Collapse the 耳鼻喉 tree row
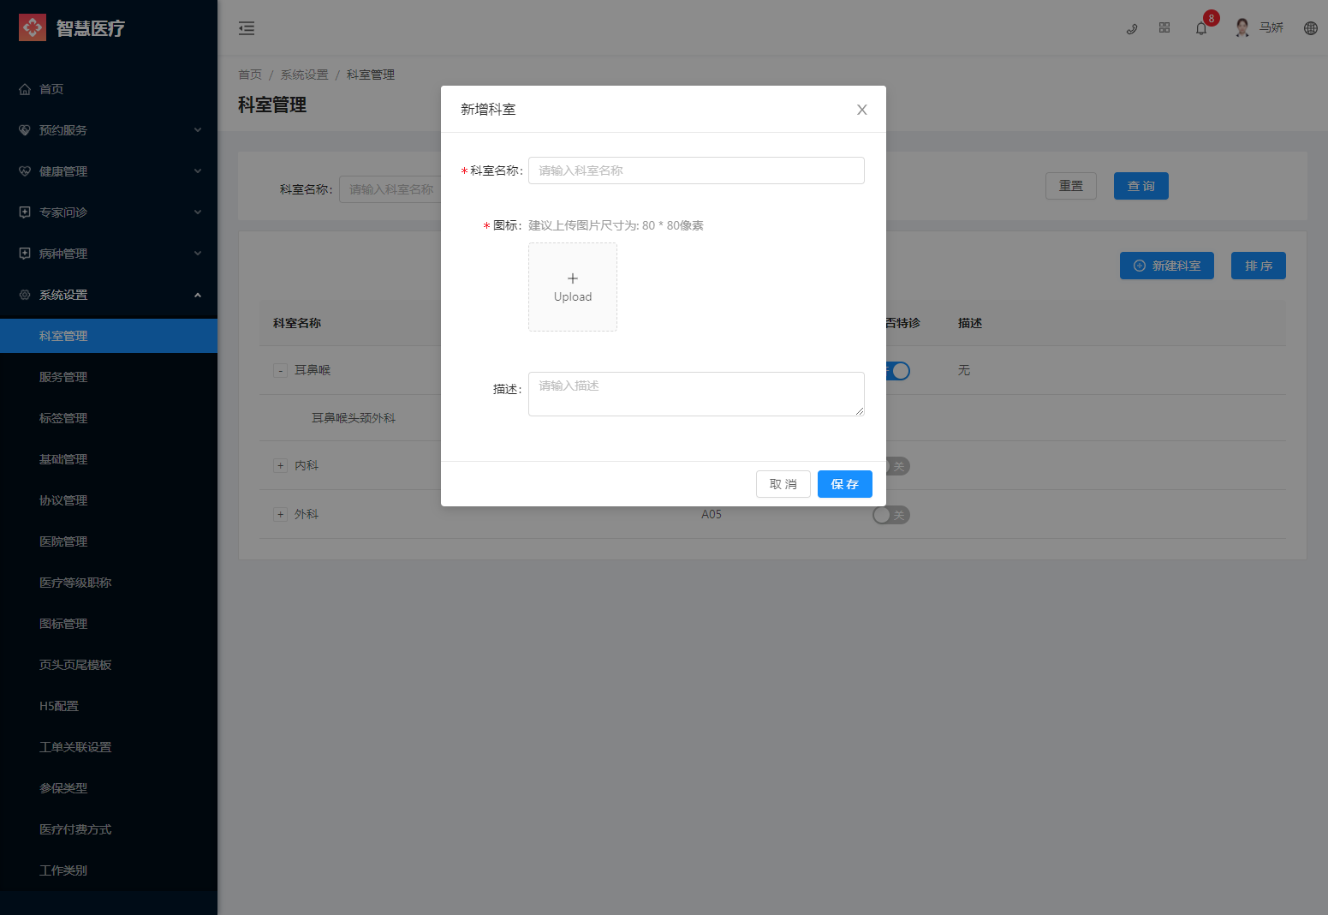 (x=280, y=370)
